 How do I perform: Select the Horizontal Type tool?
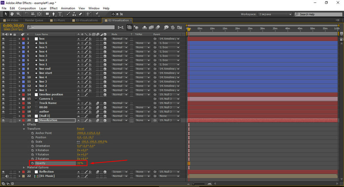click(x=60, y=14)
